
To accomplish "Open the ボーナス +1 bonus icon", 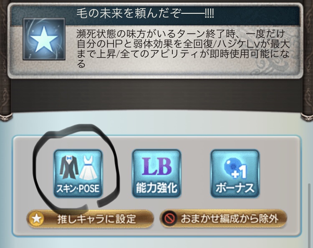I will point(235,174).
